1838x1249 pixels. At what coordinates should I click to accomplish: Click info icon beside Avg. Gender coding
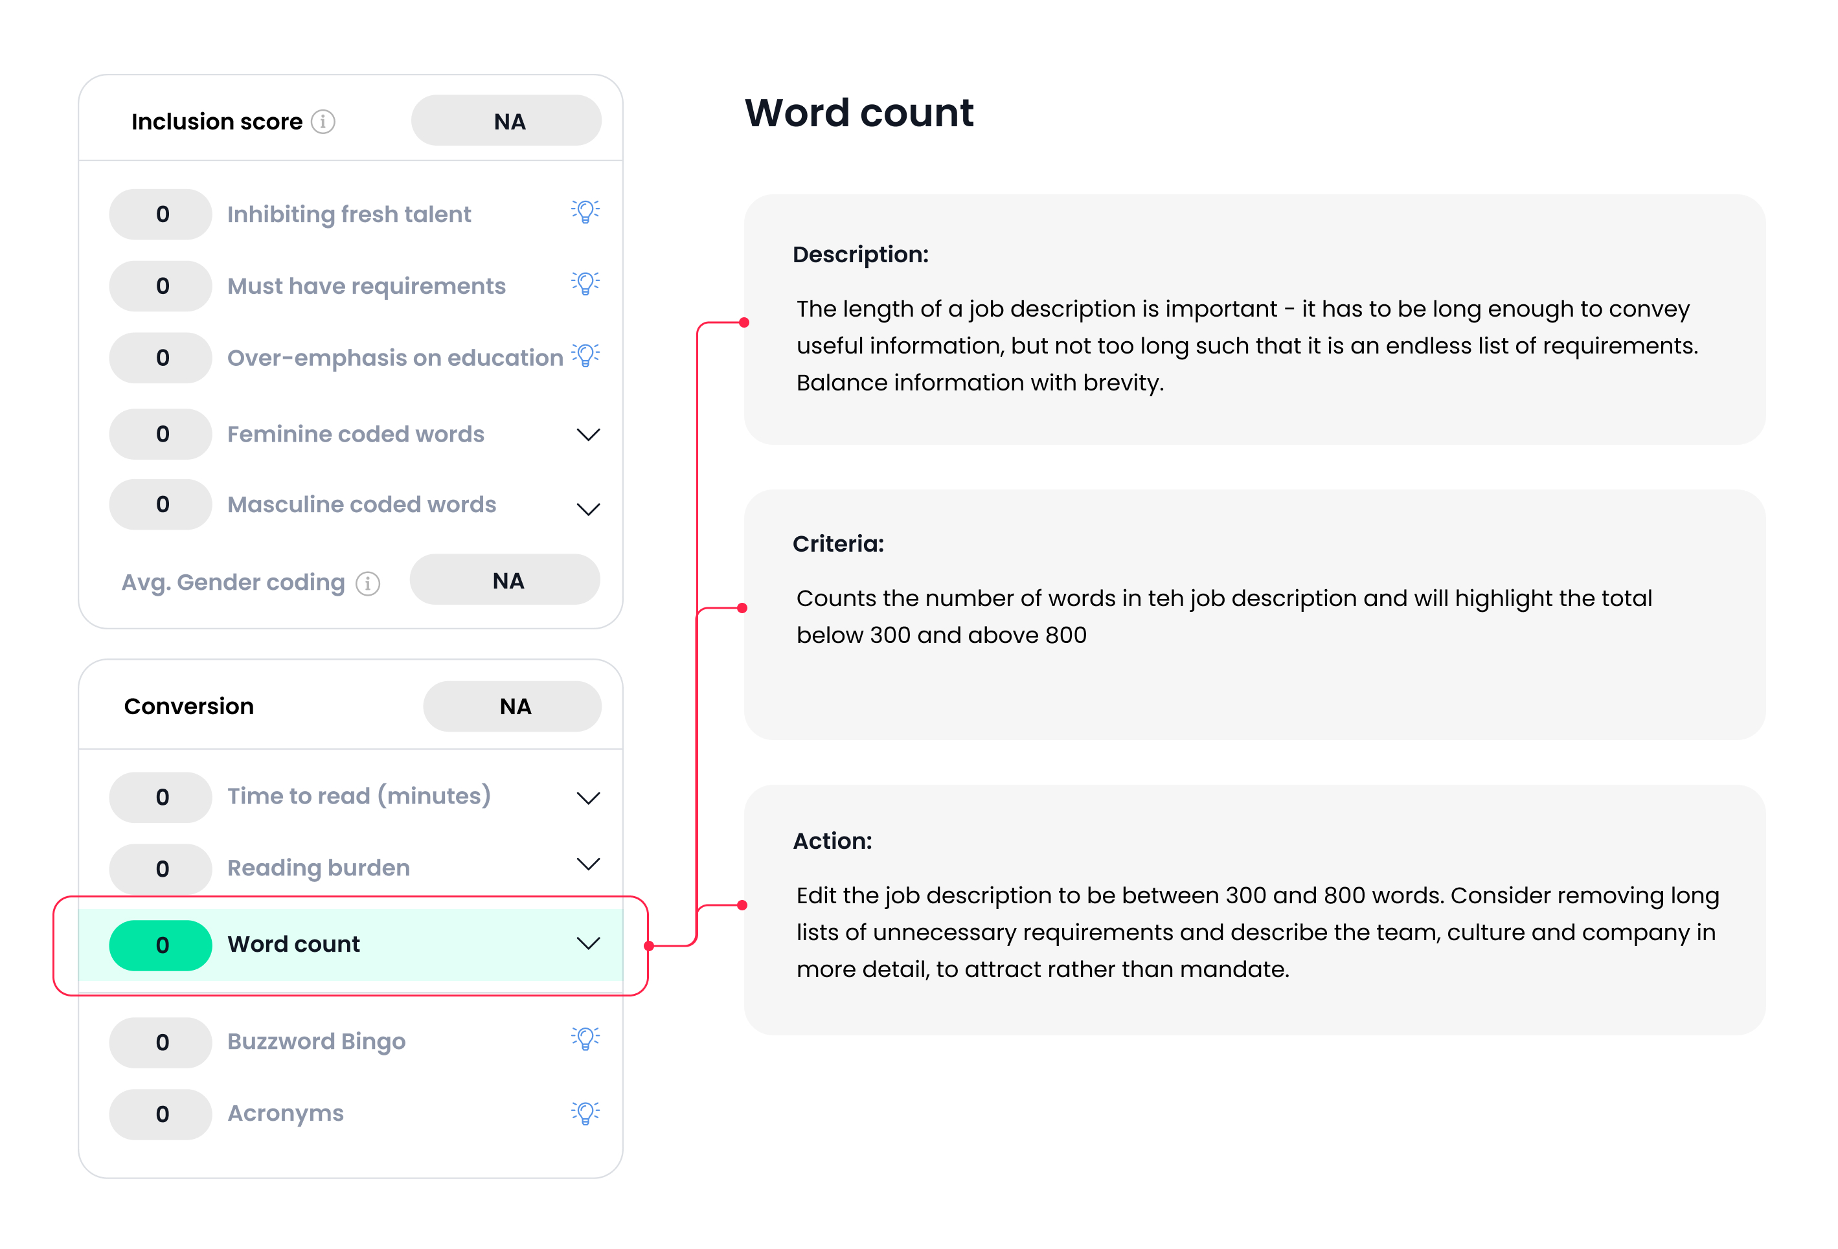(x=368, y=583)
